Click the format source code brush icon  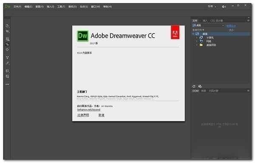[7, 63]
